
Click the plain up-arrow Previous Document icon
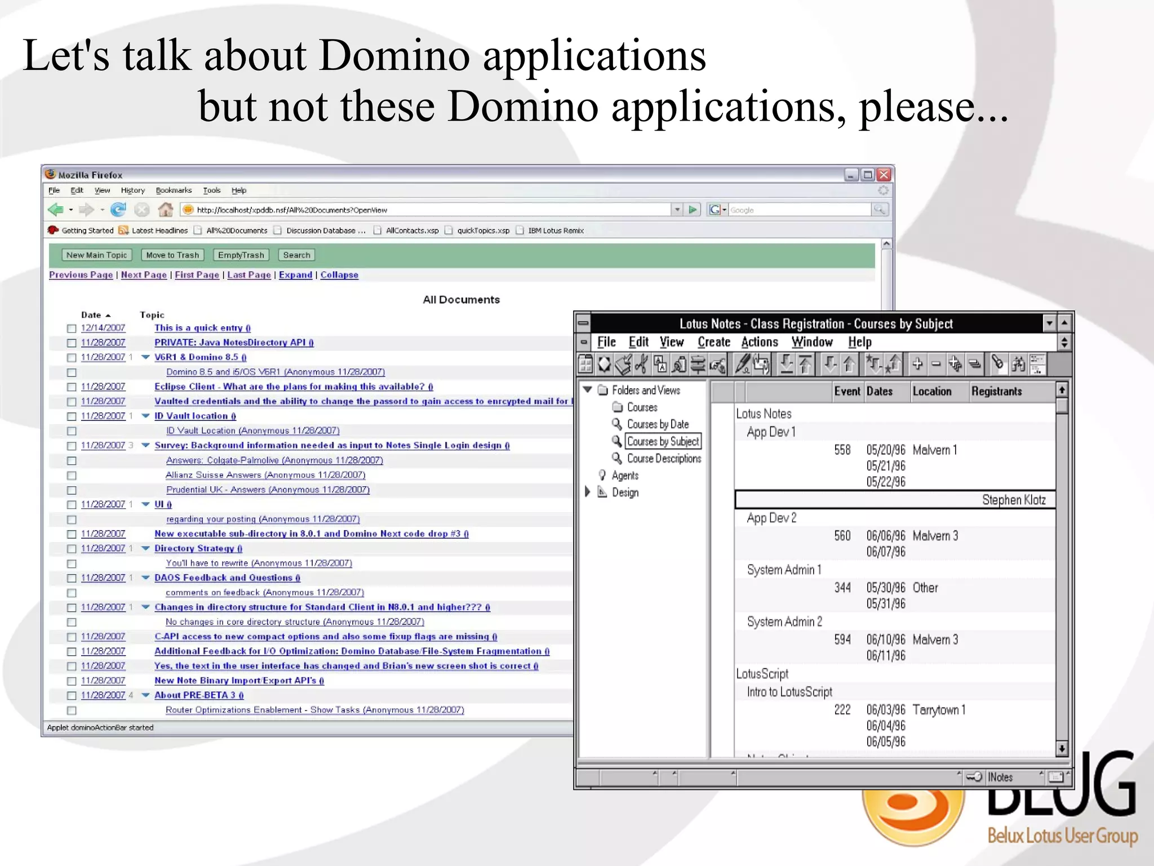(x=849, y=365)
